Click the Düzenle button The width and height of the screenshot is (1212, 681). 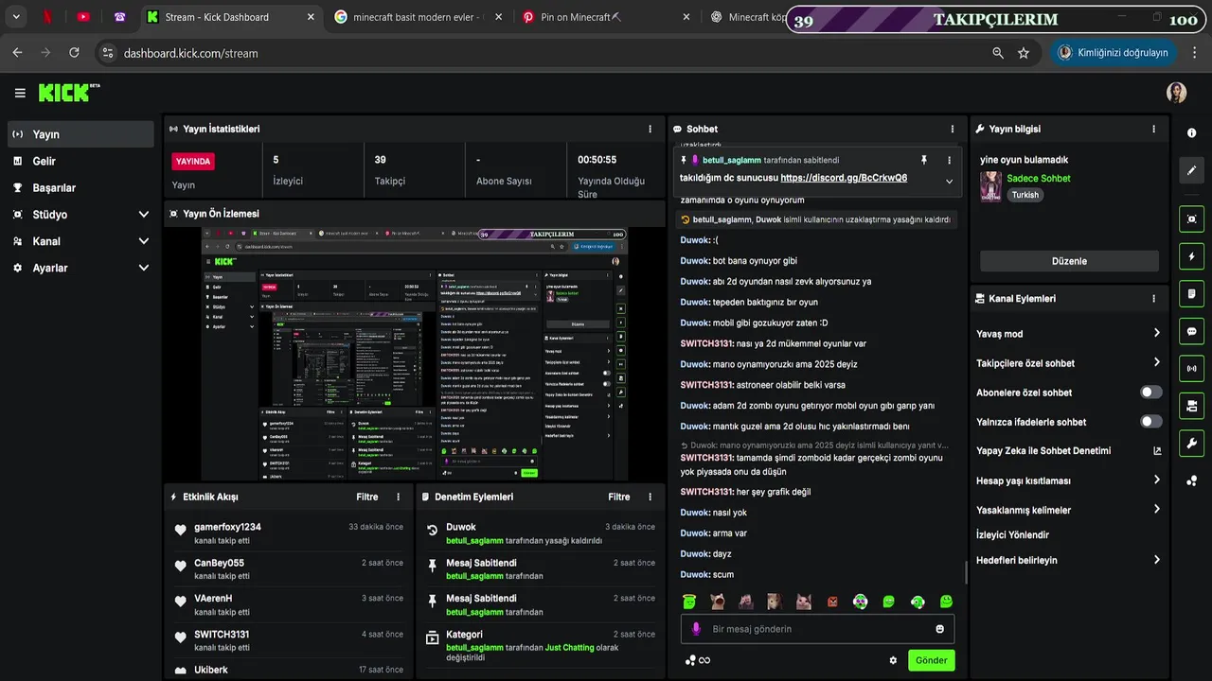coord(1069,261)
